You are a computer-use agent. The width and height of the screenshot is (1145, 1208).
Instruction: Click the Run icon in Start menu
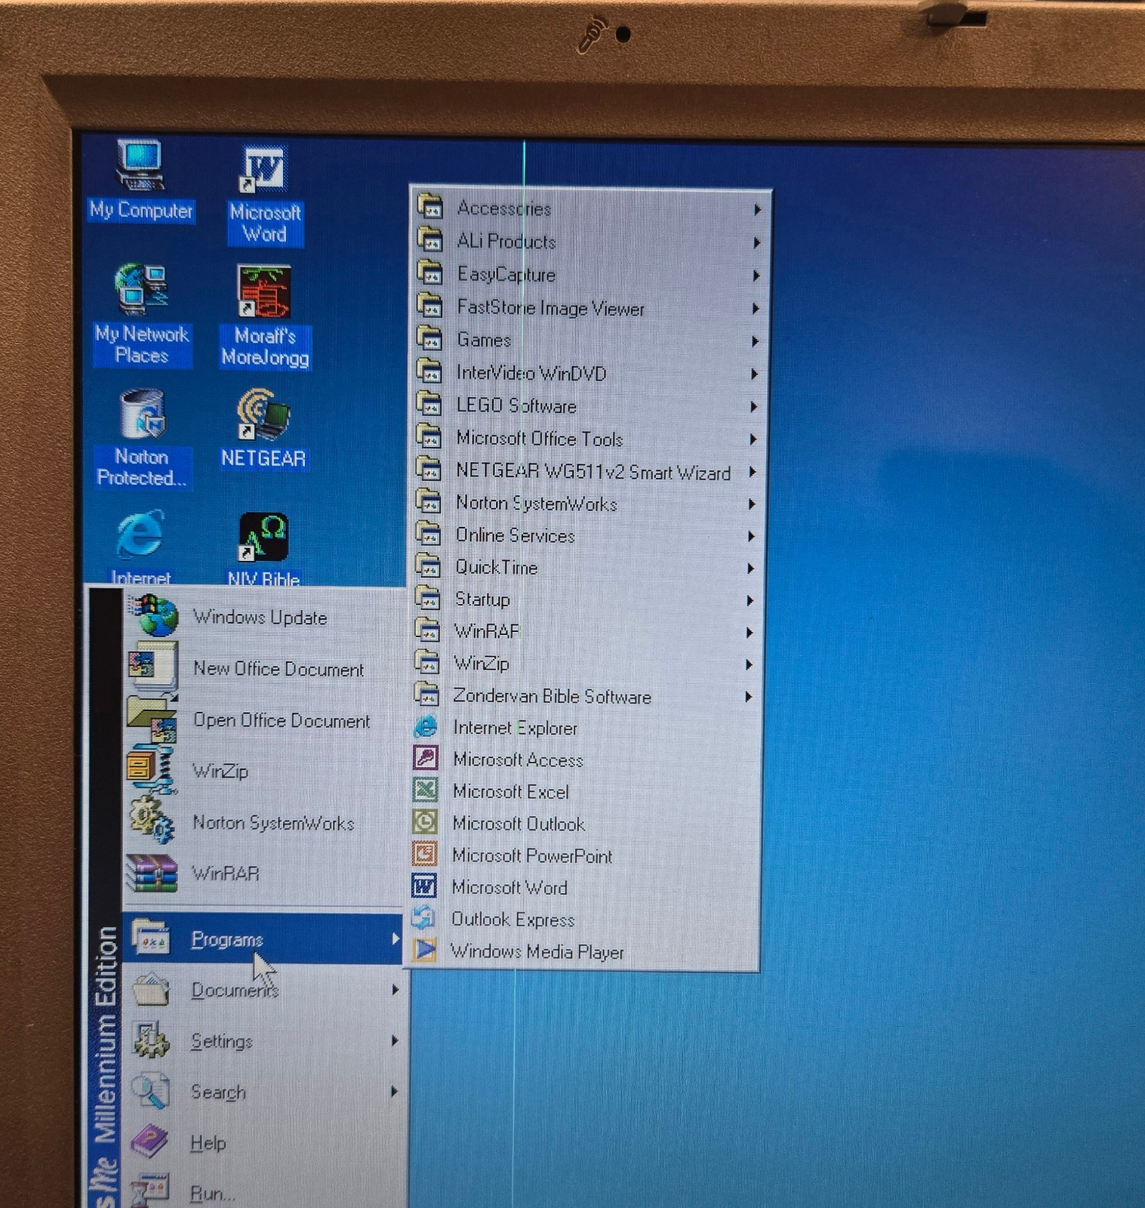149,1191
